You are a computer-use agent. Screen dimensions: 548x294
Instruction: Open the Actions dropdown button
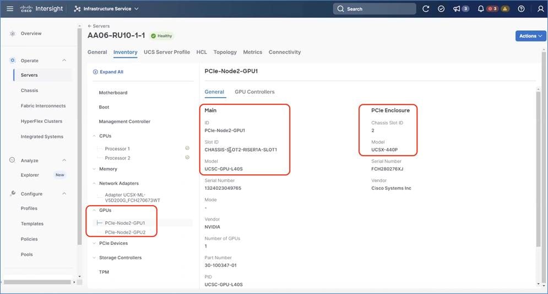pos(530,36)
